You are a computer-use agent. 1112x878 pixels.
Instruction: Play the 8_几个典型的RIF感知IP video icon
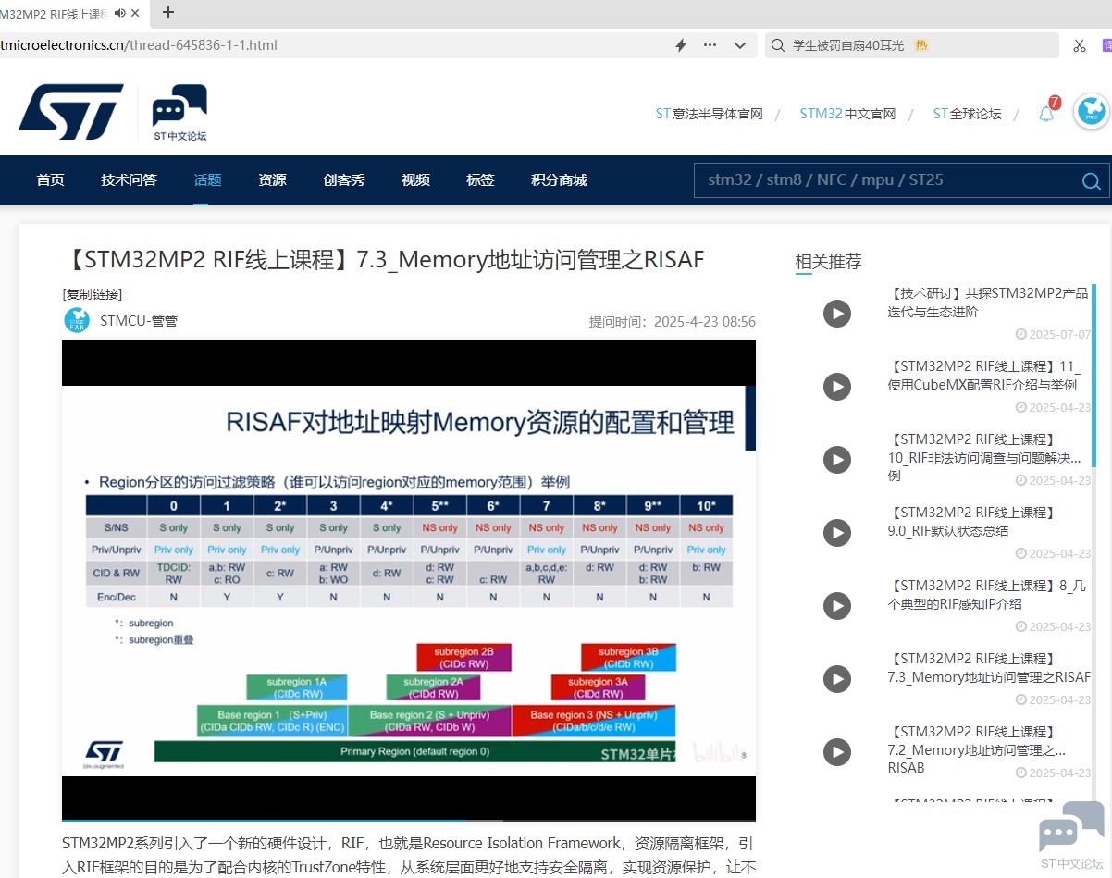(837, 606)
